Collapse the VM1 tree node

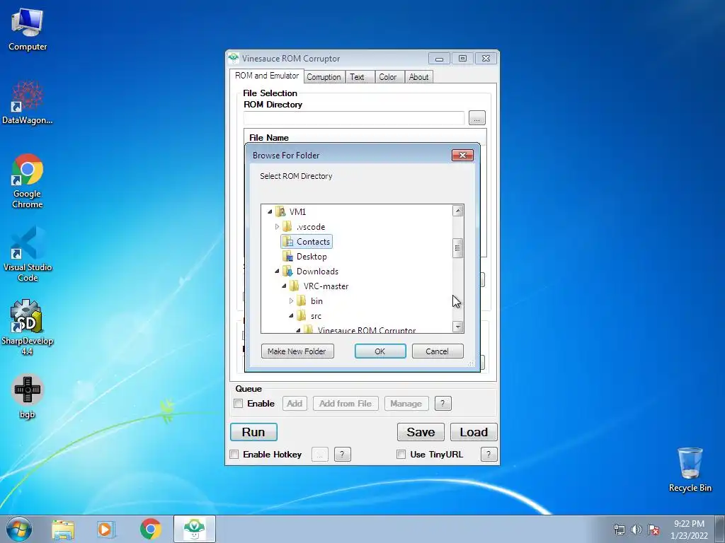pyautogui.click(x=270, y=211)
